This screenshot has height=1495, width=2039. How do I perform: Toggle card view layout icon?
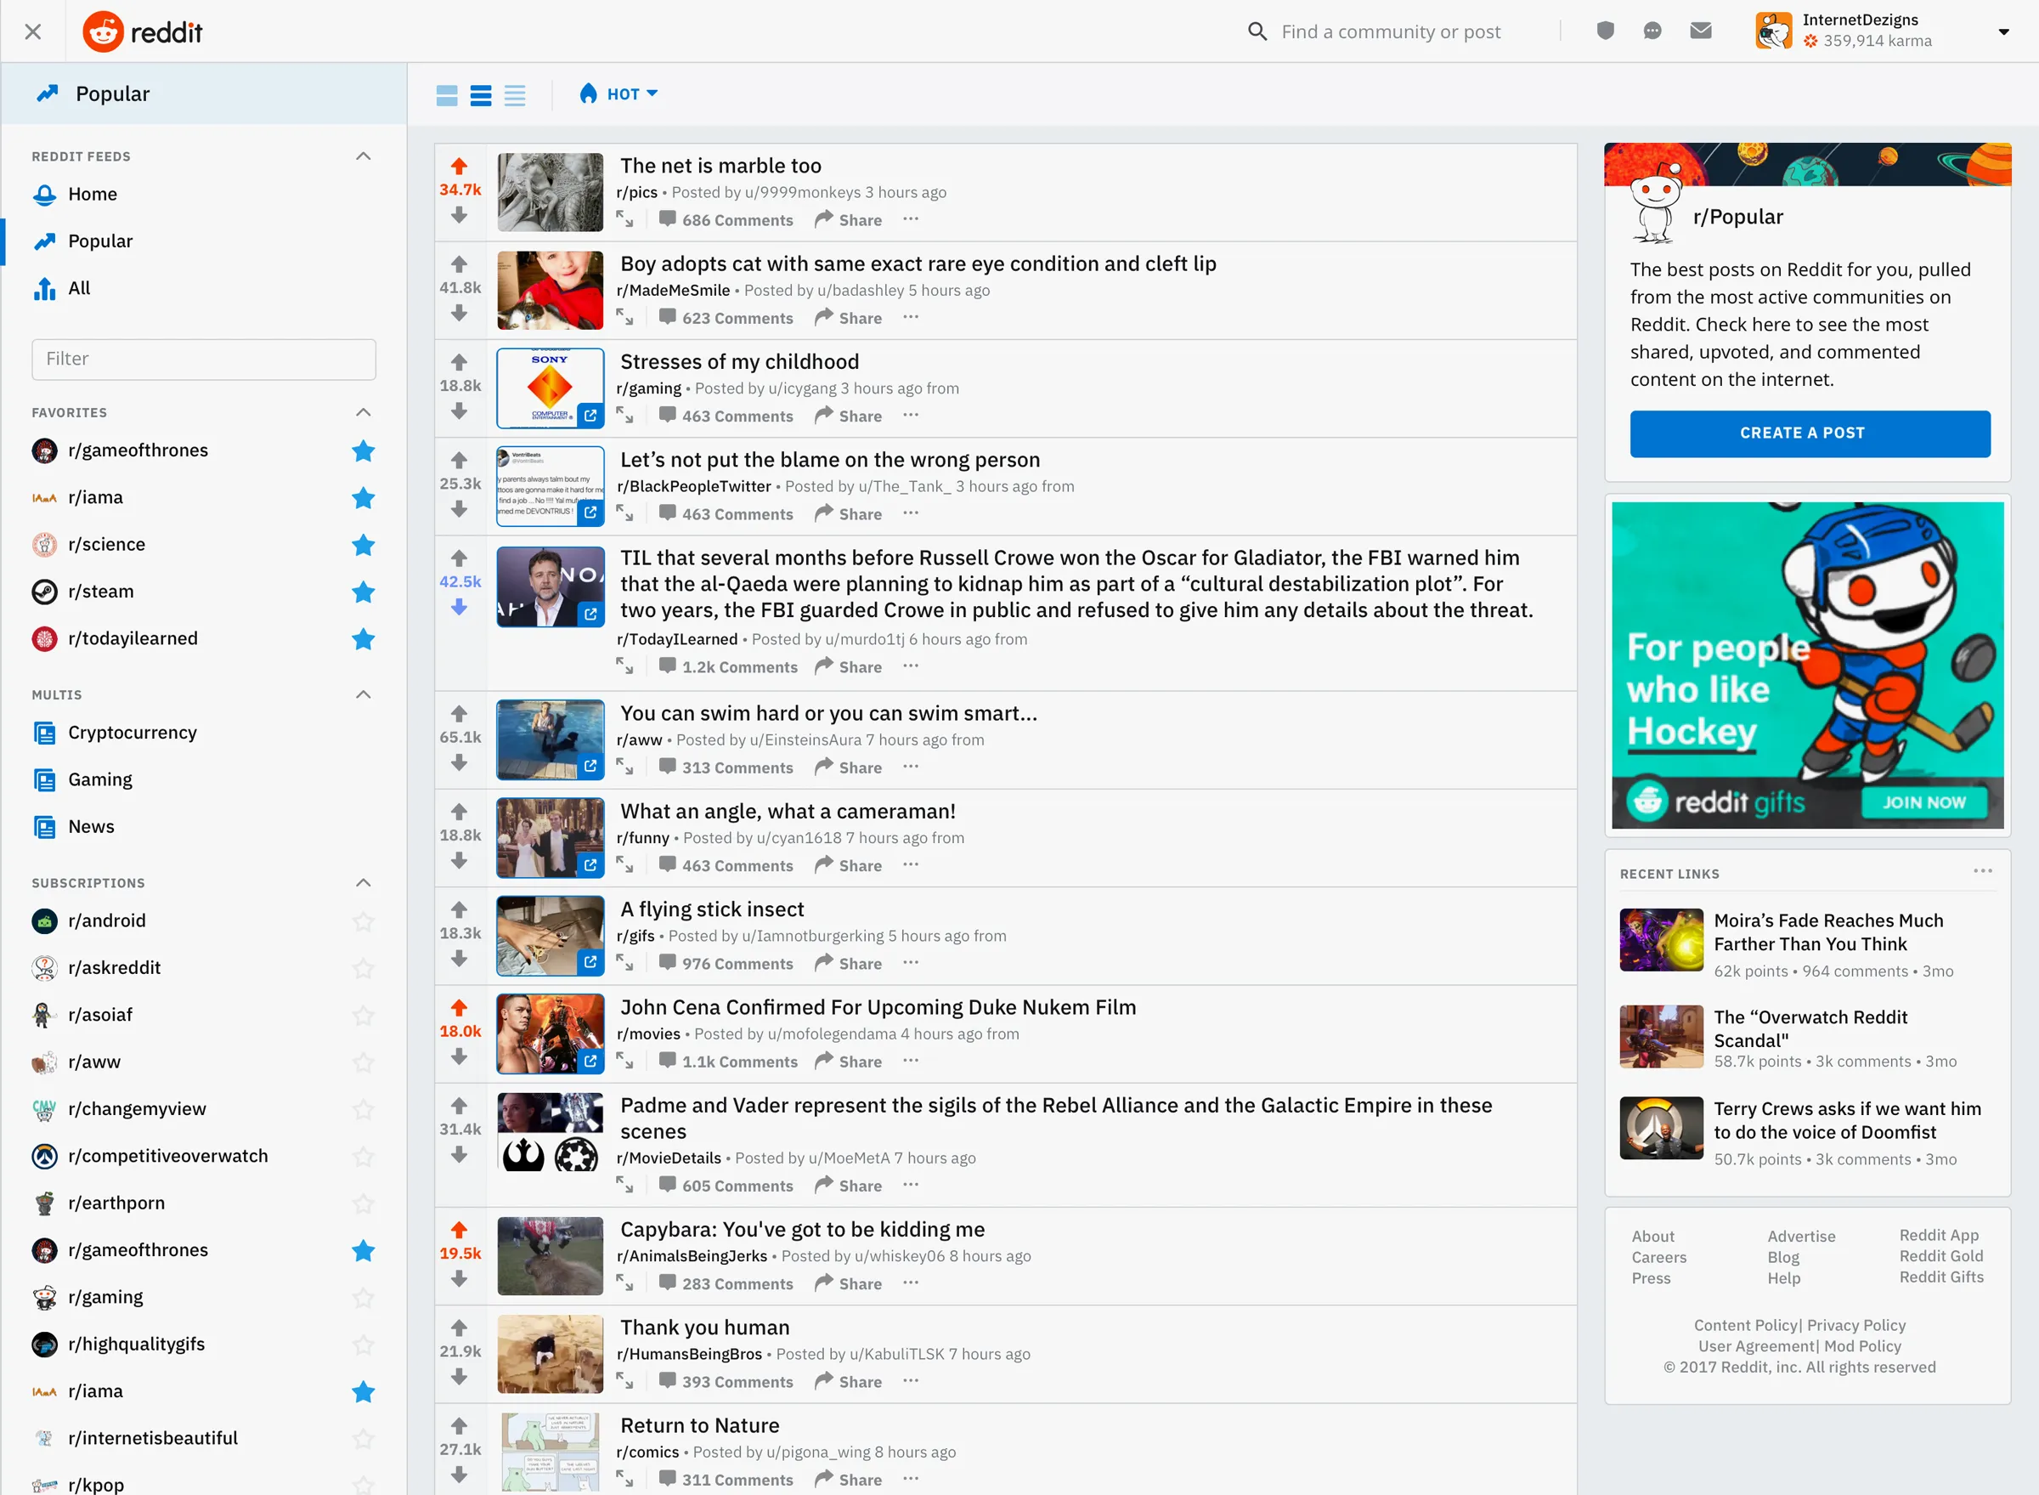click(449, 93)
